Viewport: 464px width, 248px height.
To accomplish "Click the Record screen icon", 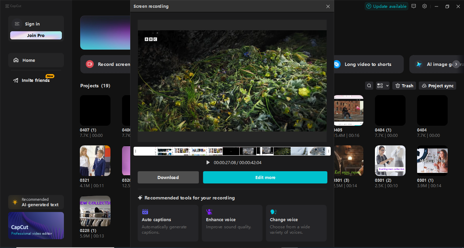I will pyautogui.click(x=89, y=64).
